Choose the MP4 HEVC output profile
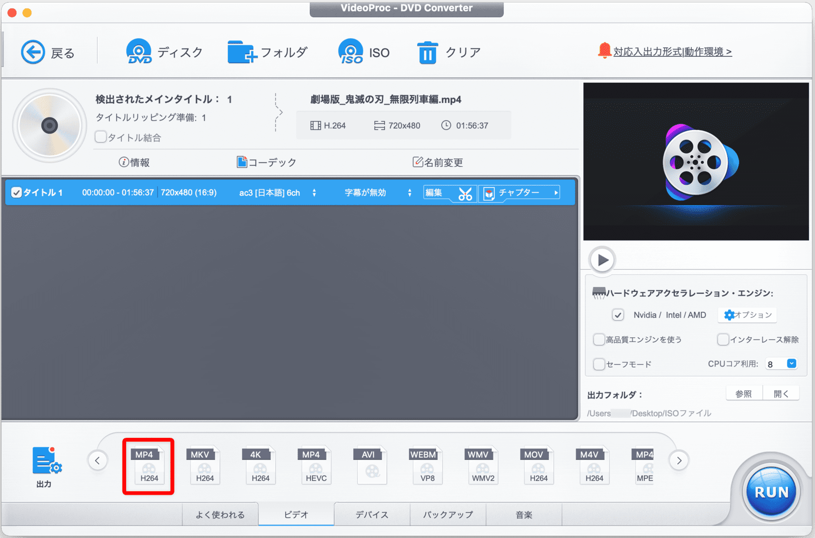 (316, 465)
